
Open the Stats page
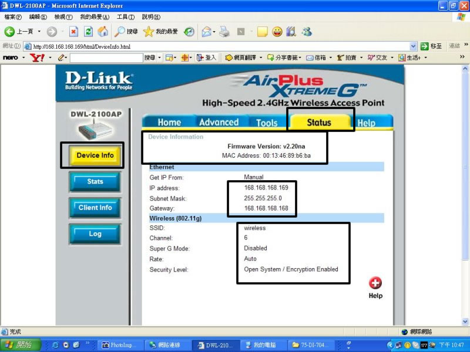[x=95, y=182]
